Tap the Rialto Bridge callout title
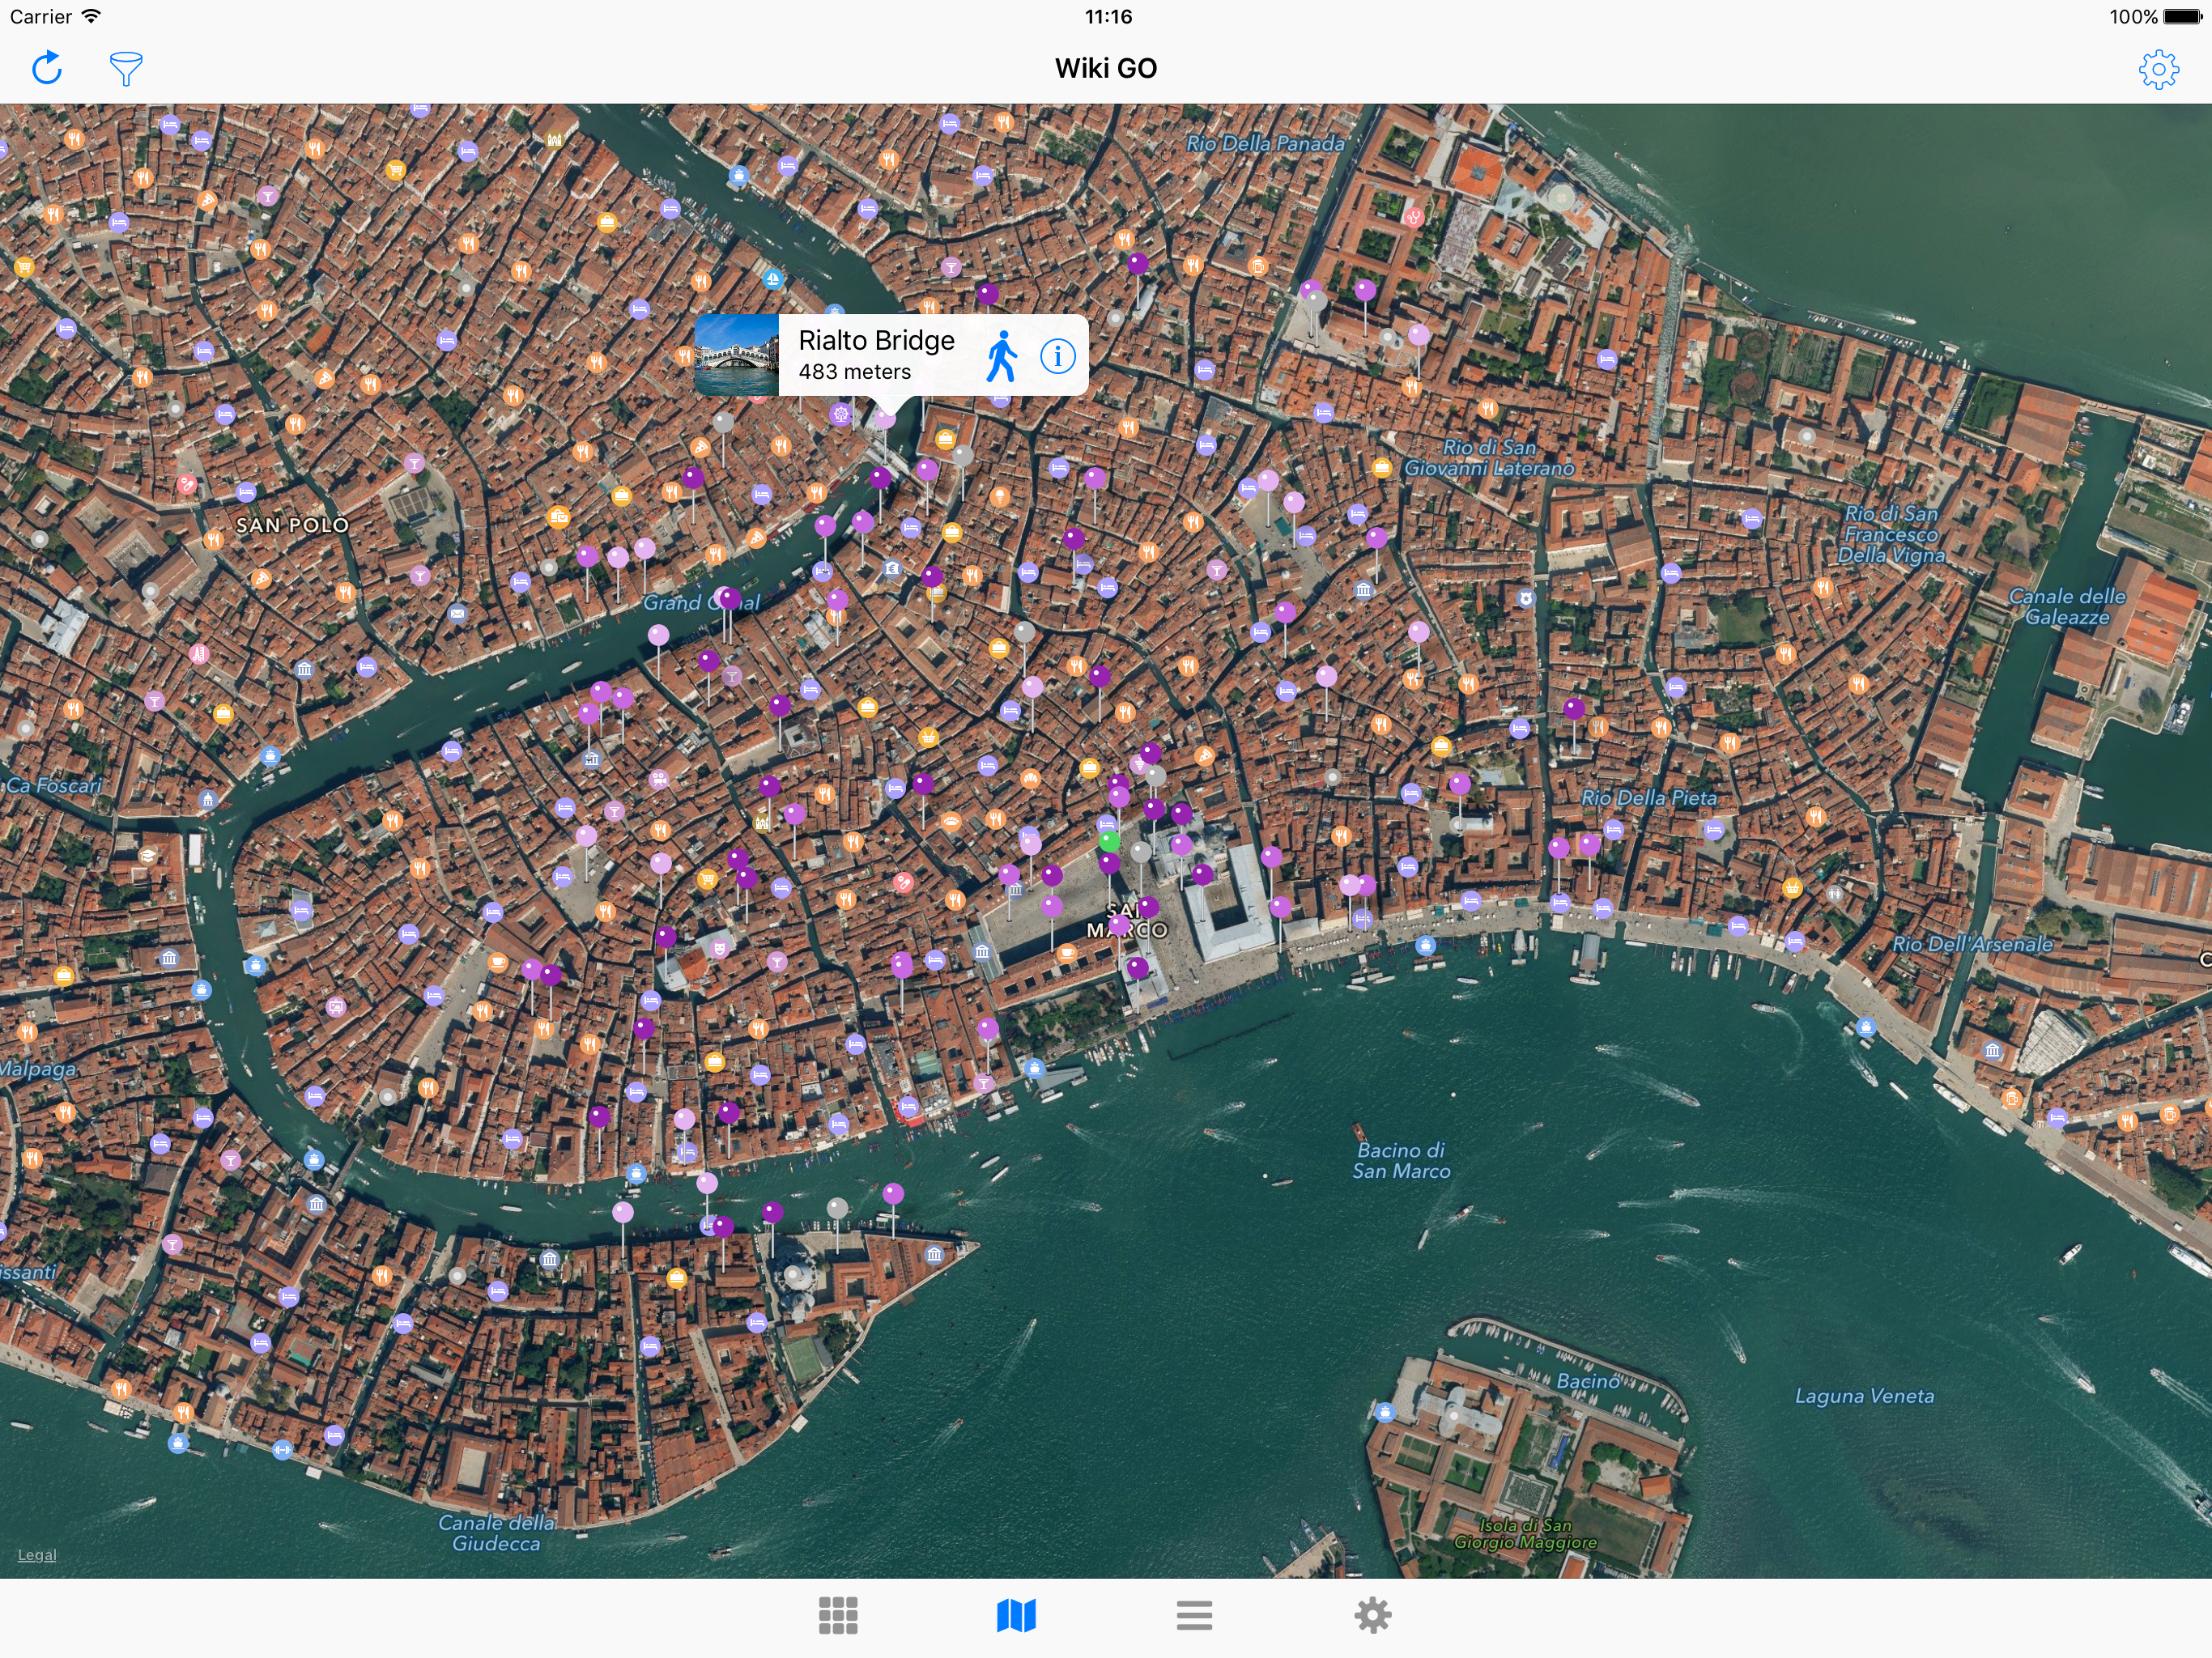The height and width of the screenshot is (1658, 2212). point(877,341)
